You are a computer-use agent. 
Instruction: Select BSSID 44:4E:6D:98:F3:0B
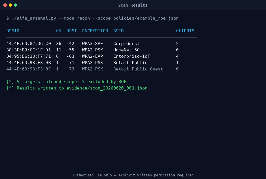pos(29,63)
